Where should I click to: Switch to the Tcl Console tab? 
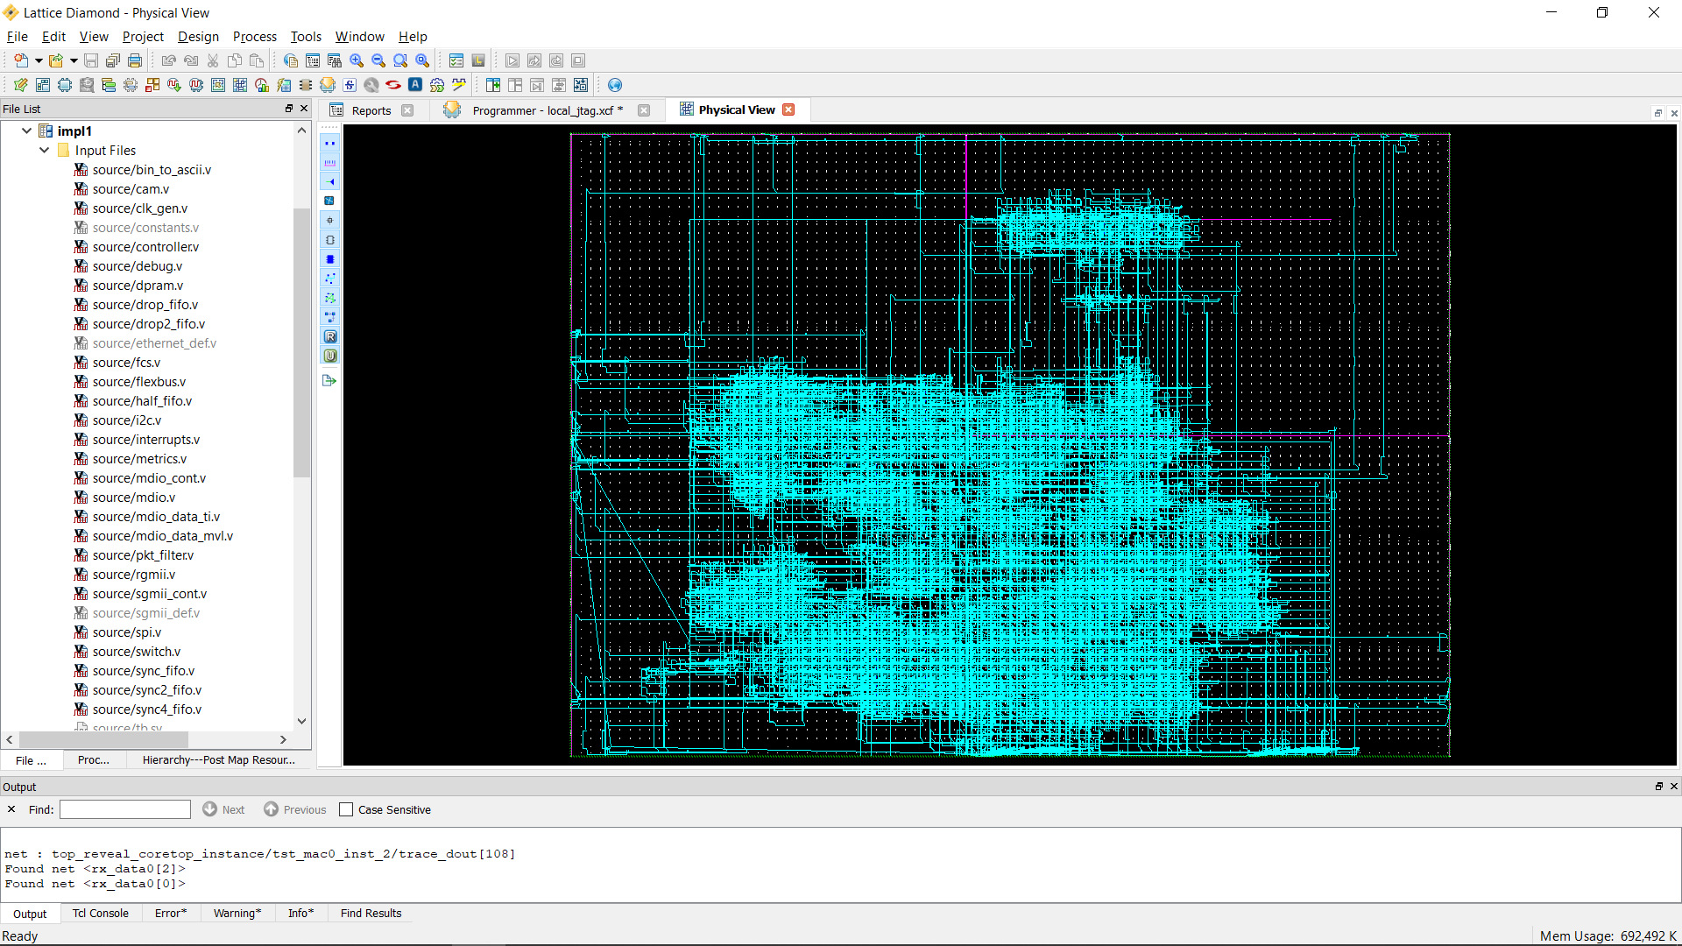101,913
